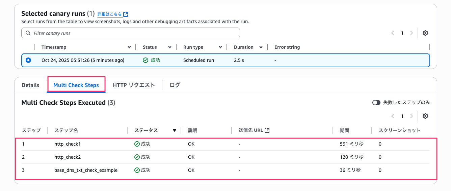Switch to the Details tab

click(30, 85)
